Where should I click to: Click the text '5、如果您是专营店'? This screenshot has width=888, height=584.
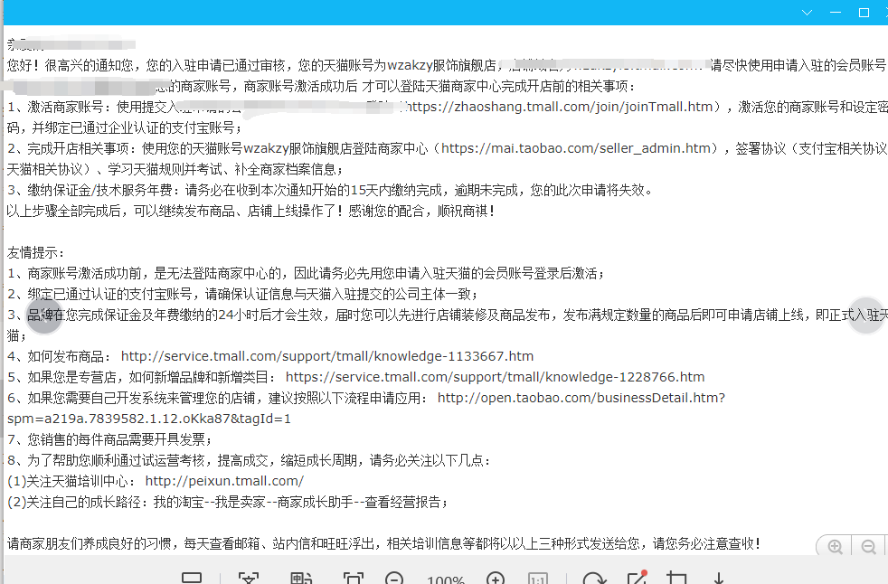point(65,377)
